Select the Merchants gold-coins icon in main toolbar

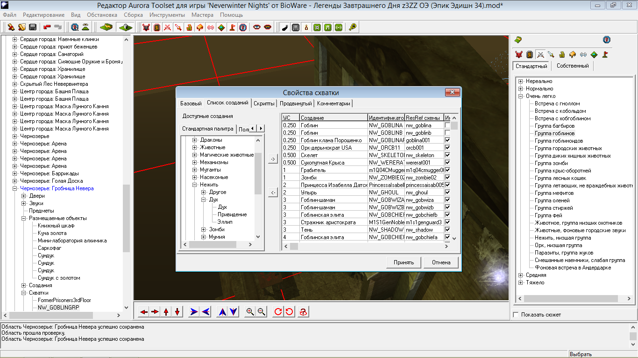click(x=189, y=28)
